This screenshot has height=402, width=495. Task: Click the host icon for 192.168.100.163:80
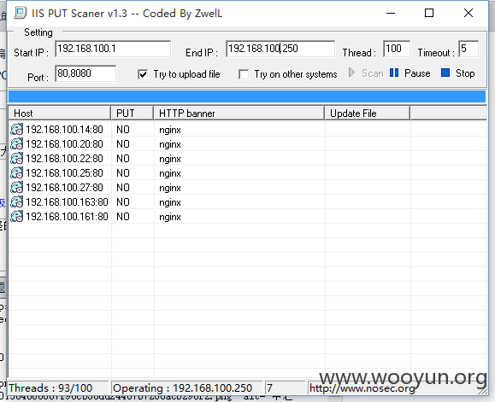coord(17,201)
